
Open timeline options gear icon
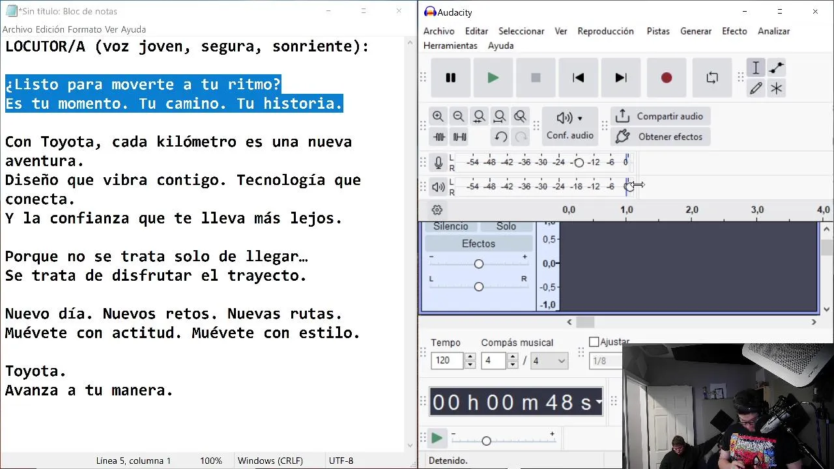pos(437,210)
